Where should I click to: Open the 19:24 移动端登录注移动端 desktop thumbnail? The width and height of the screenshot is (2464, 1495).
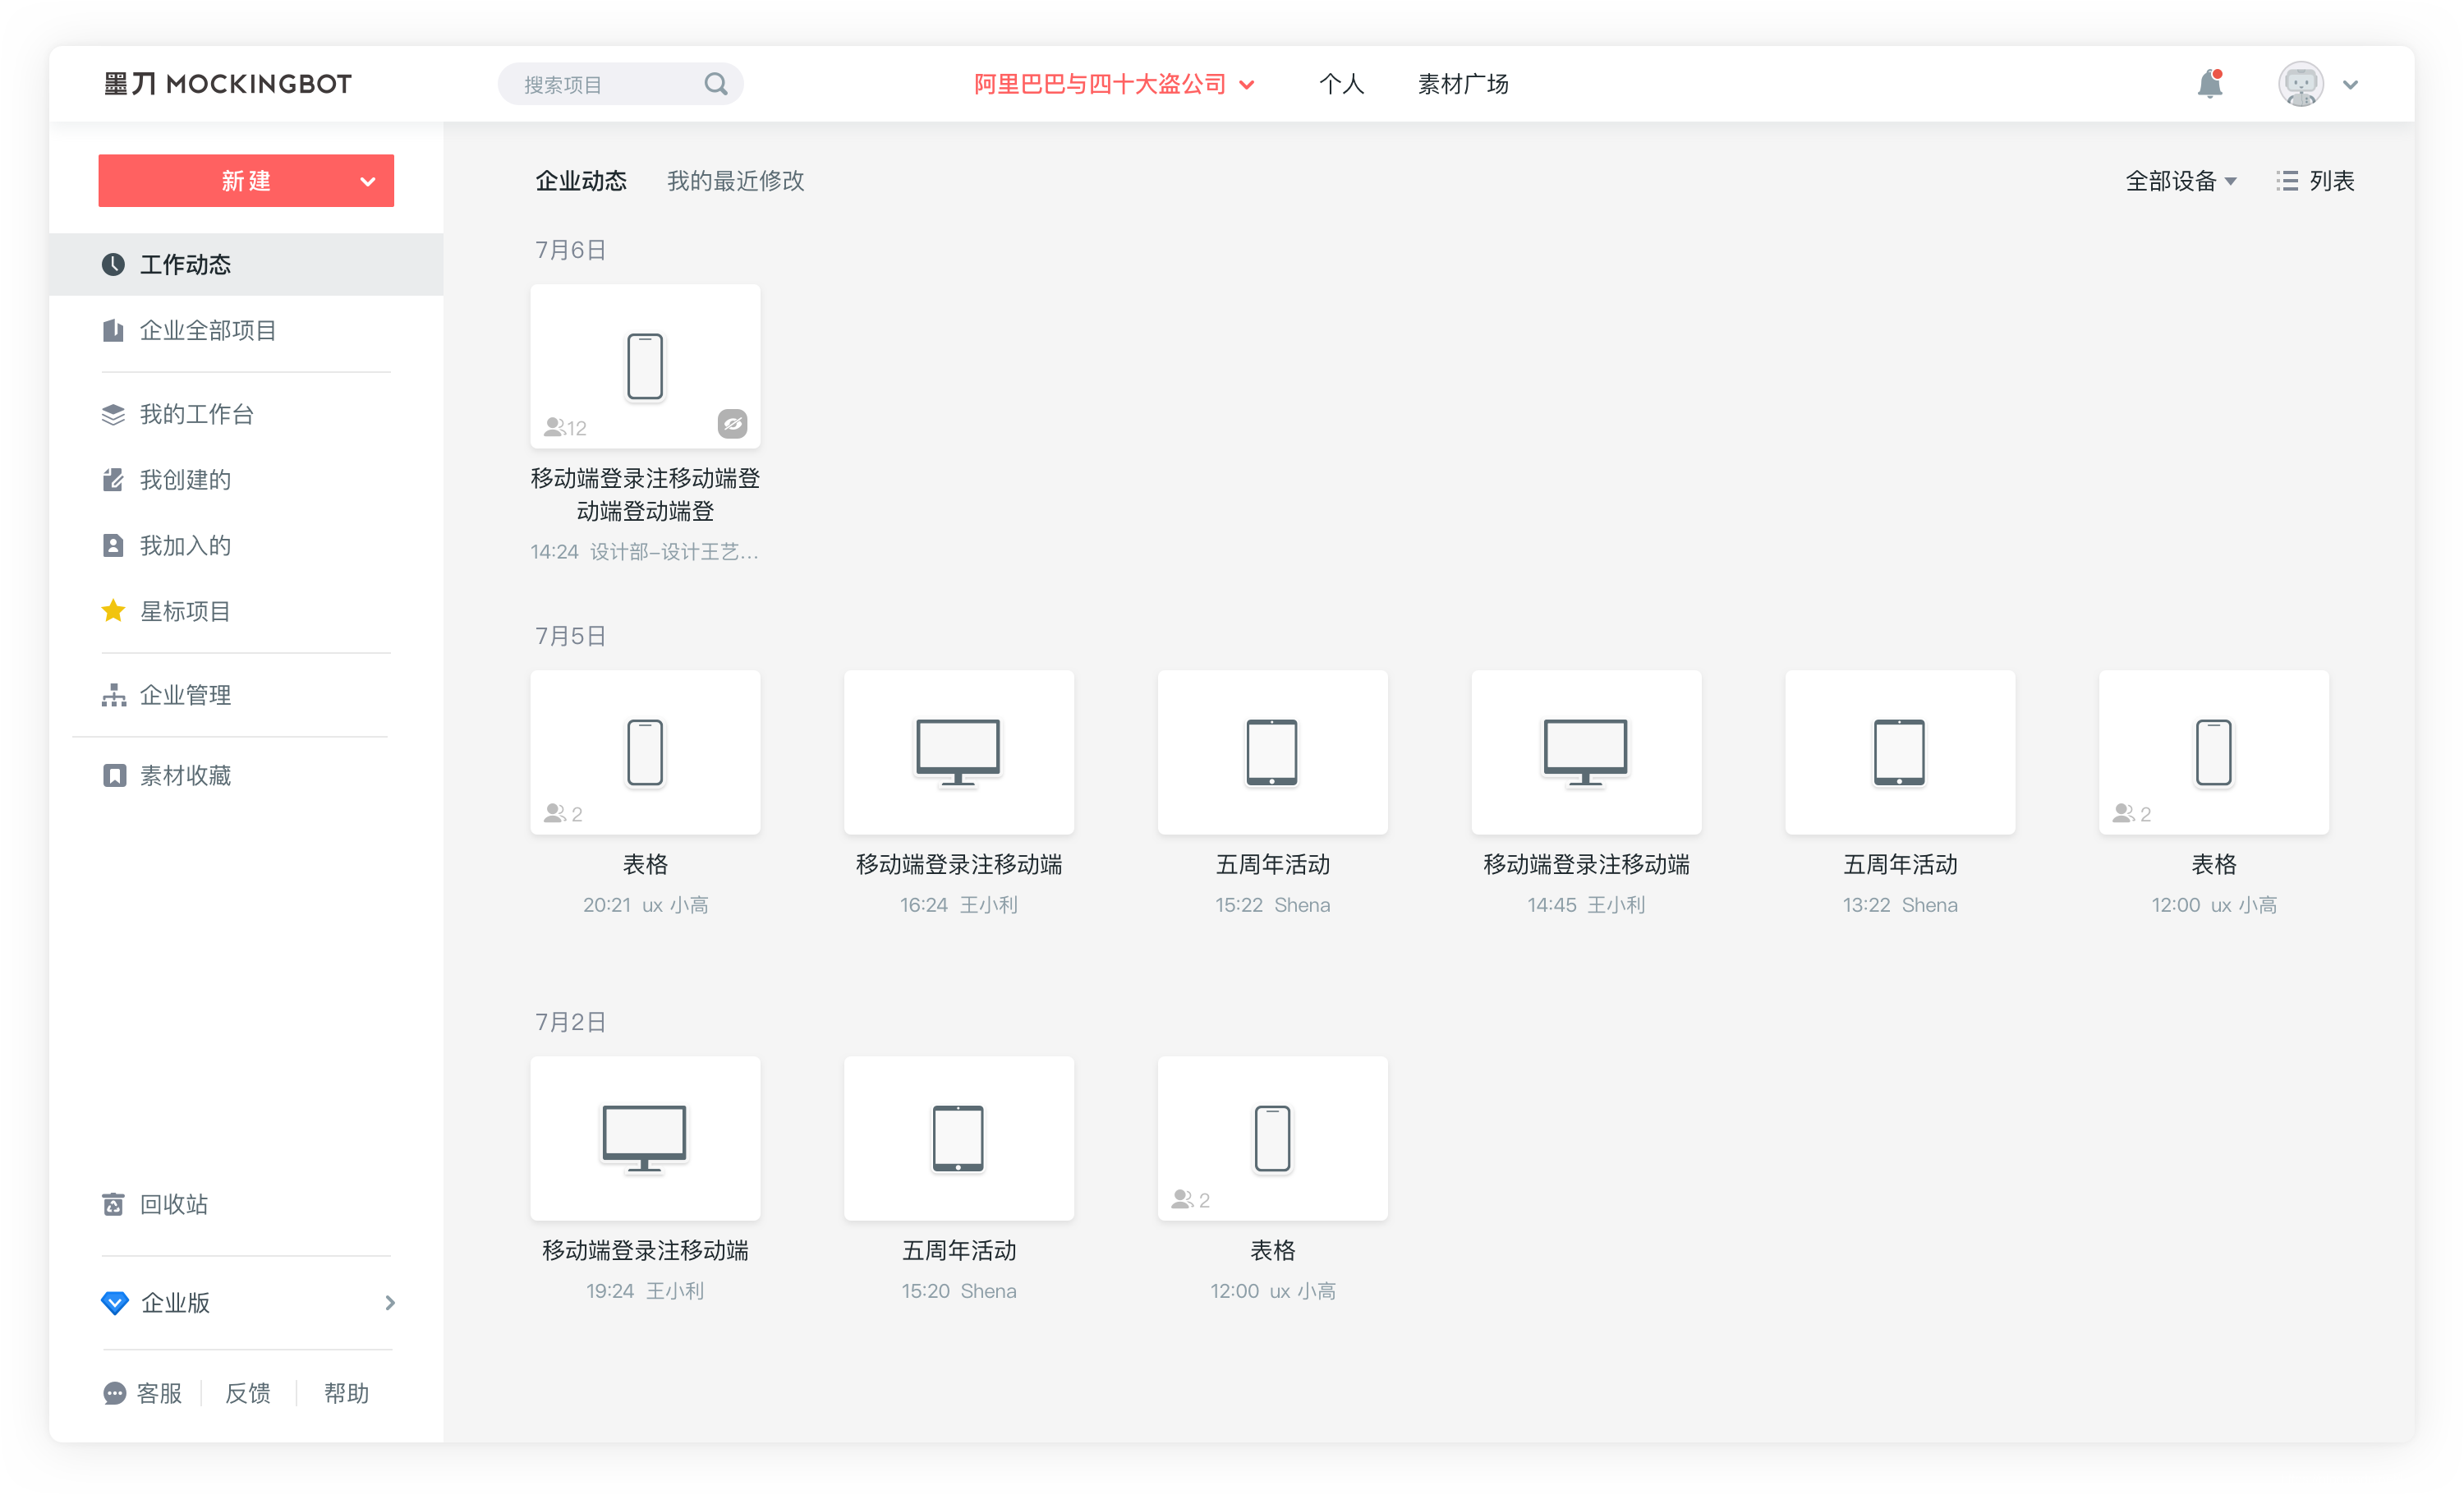pos(645,1138)
